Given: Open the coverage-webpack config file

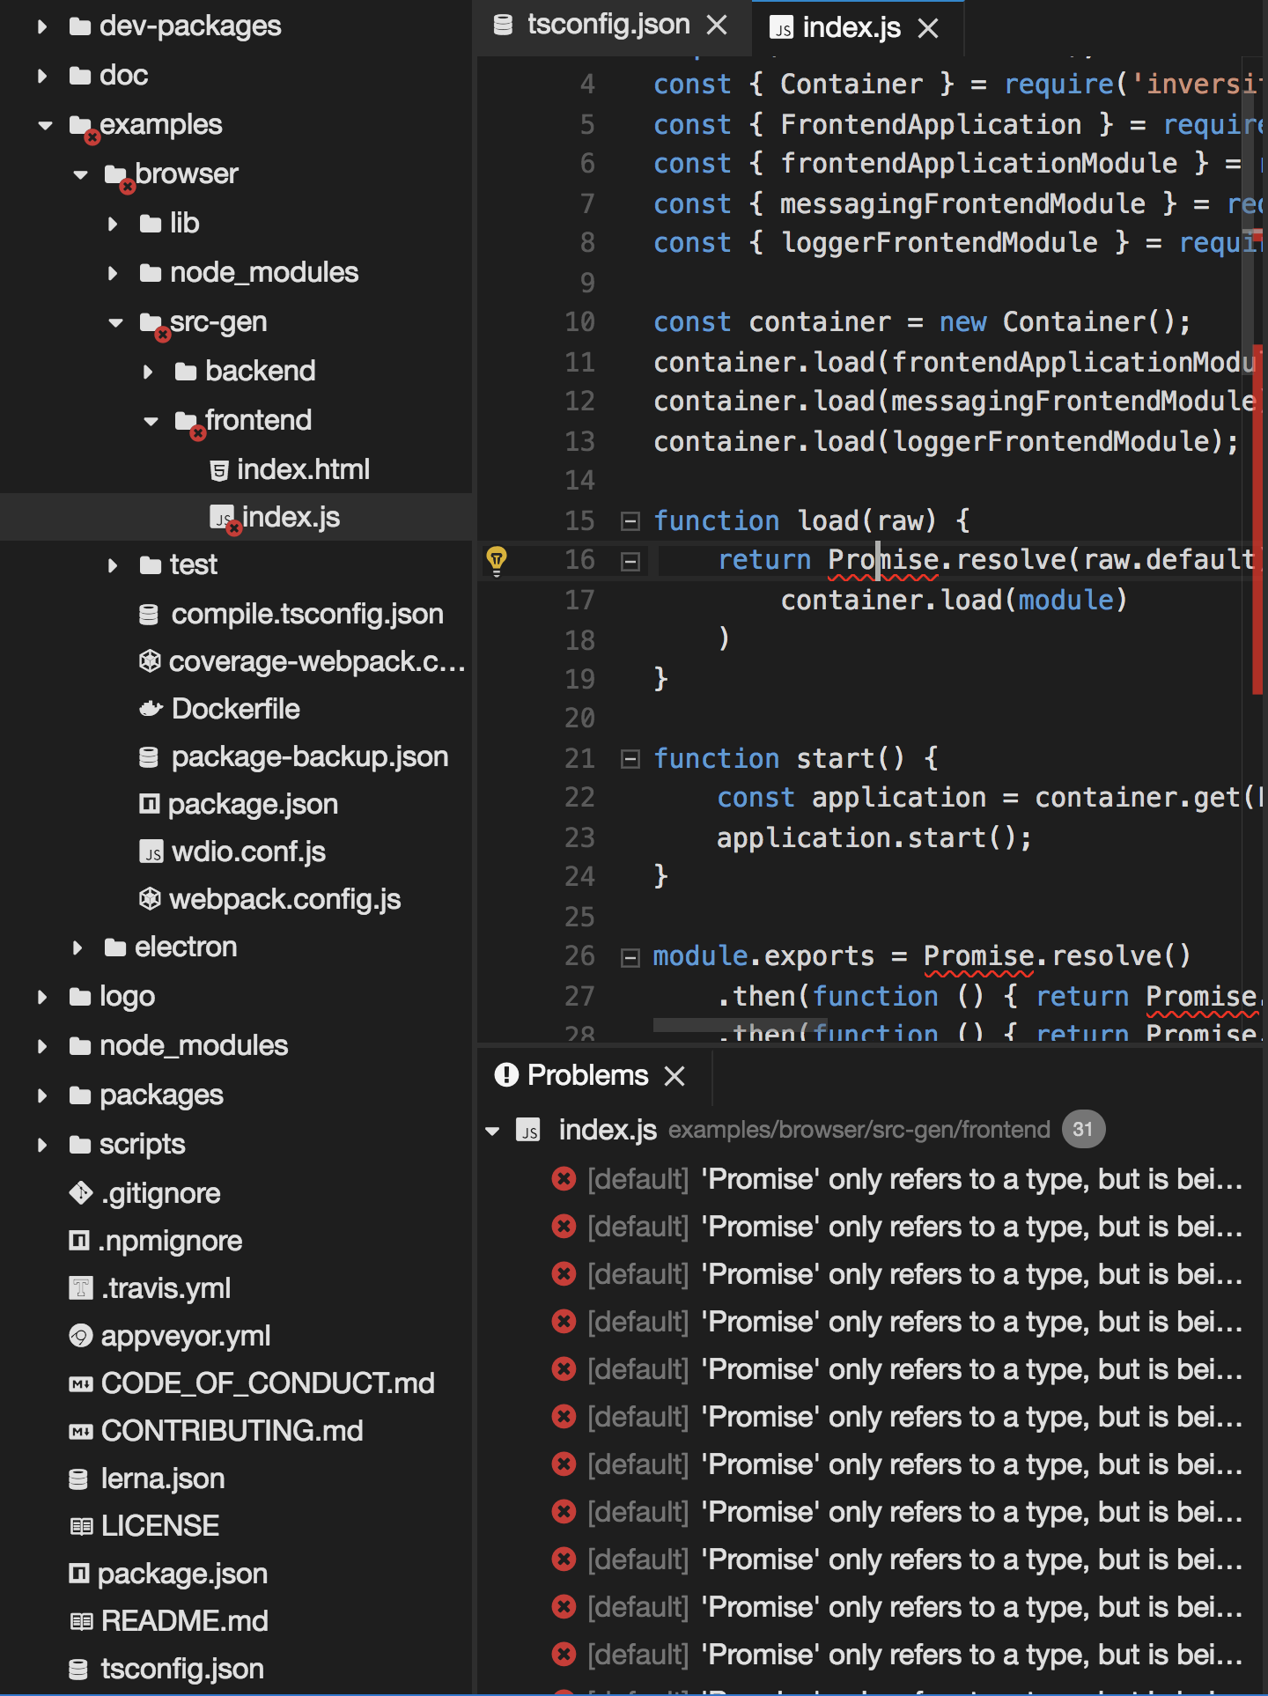Looking at the screenshot, I should 316,661.
